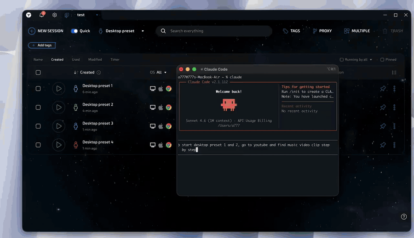Click the Claude Code terminal prompt input
This screenshot has width=414, height=238.
(258, 147)
